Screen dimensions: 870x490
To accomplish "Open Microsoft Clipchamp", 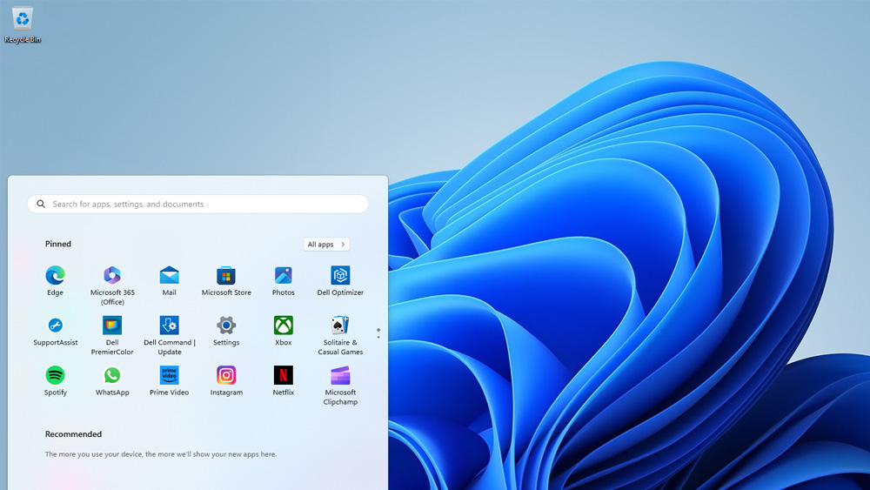I will [340, 385].
